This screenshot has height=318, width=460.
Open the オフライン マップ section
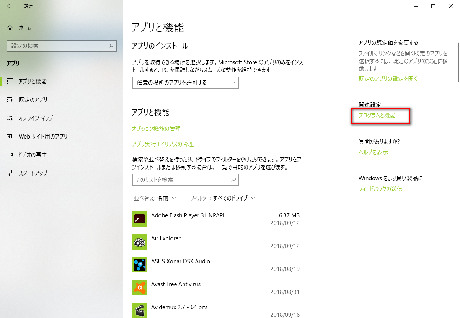tap(35, 118)
